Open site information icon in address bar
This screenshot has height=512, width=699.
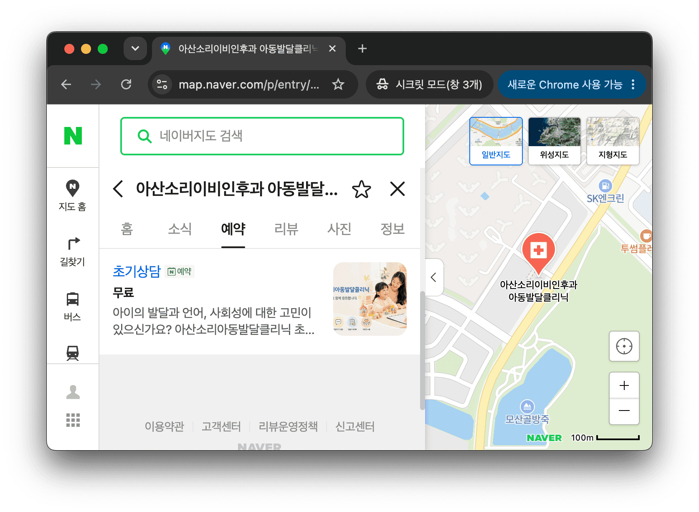tap(162, 85)
